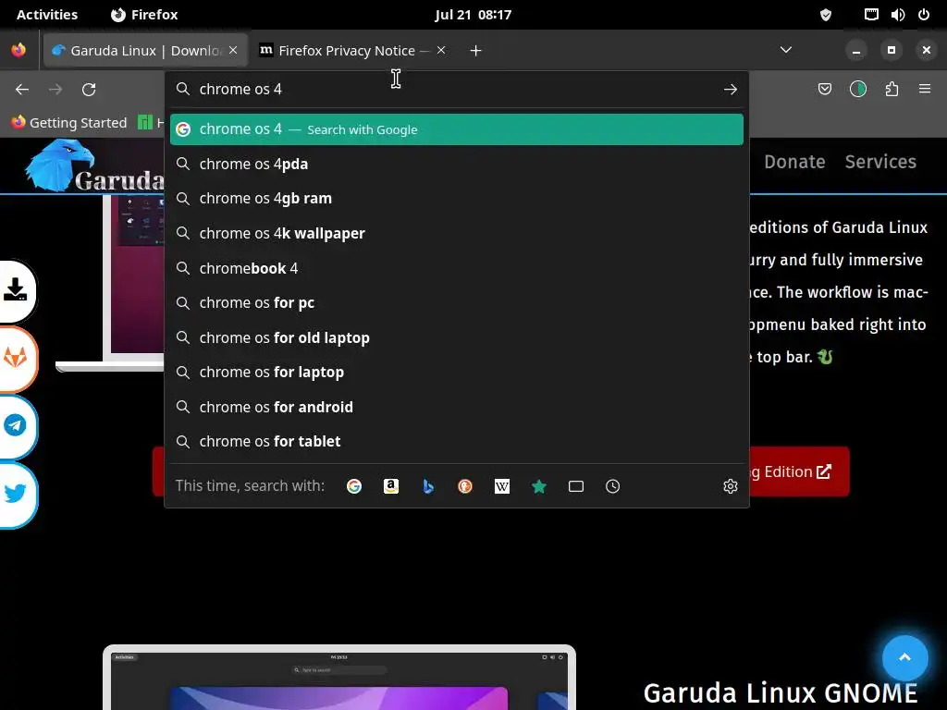Open a new tab with plus button
The image size is (947, 710).
click(x=476, y=51)
